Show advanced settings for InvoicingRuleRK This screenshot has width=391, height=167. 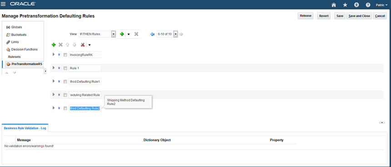tap(59, 55)
